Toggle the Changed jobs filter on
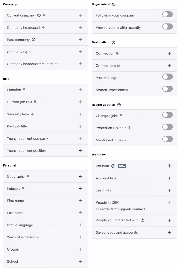180x268 pixels. pyautogui.click(x=167, y=115)
